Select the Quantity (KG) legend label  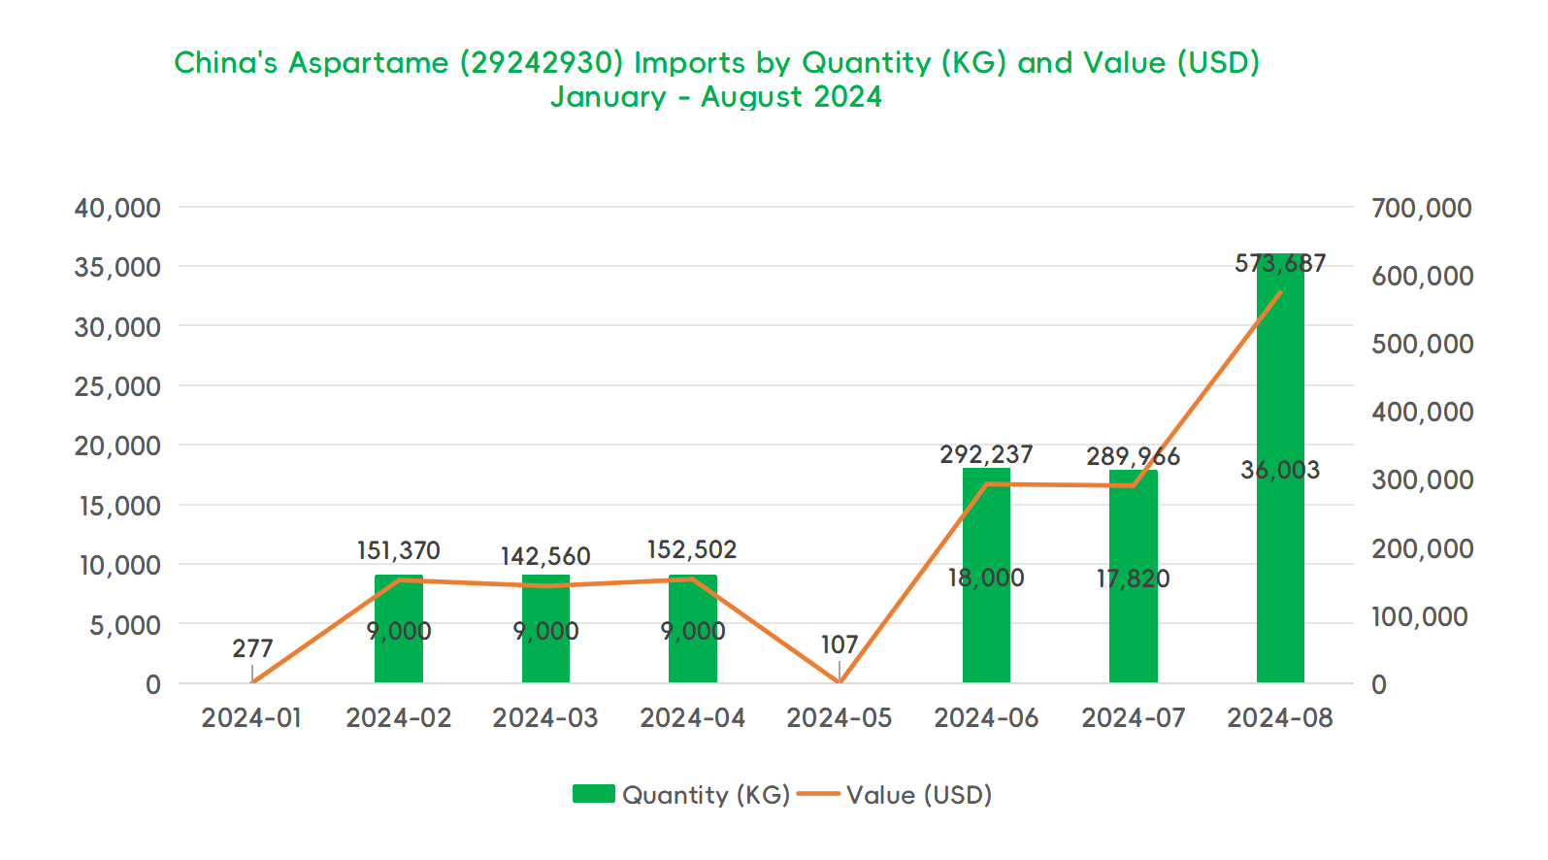(706, 795)
